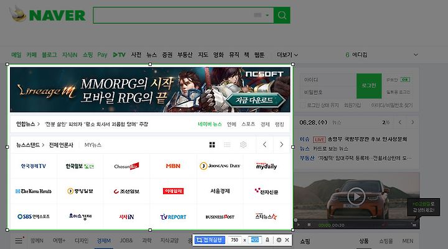Open 회원가입 sign-up link
Image resolution: width=448 pixels, height=249 pixels.
click(x=352, y=105)
